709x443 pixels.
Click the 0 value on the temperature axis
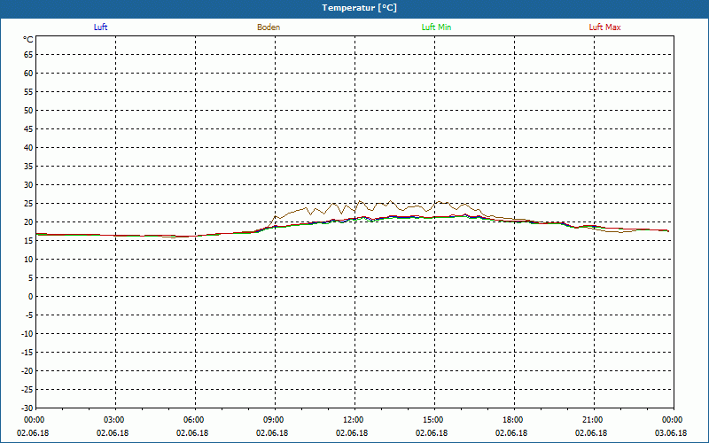click(31, 297)
